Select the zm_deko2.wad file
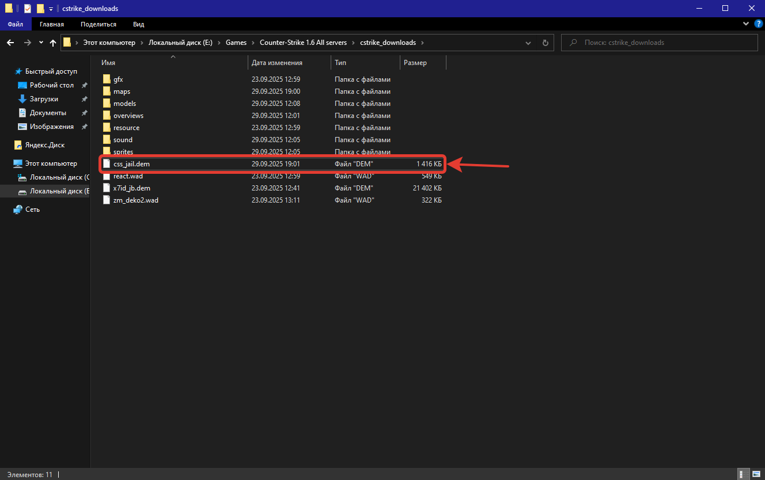Viewport: 765px width, 480px height. click(x=135, y=200)
